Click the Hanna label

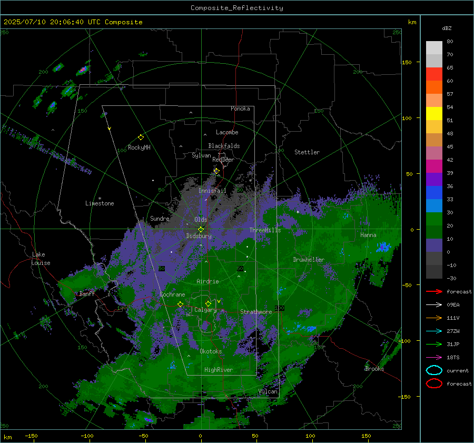368,235
